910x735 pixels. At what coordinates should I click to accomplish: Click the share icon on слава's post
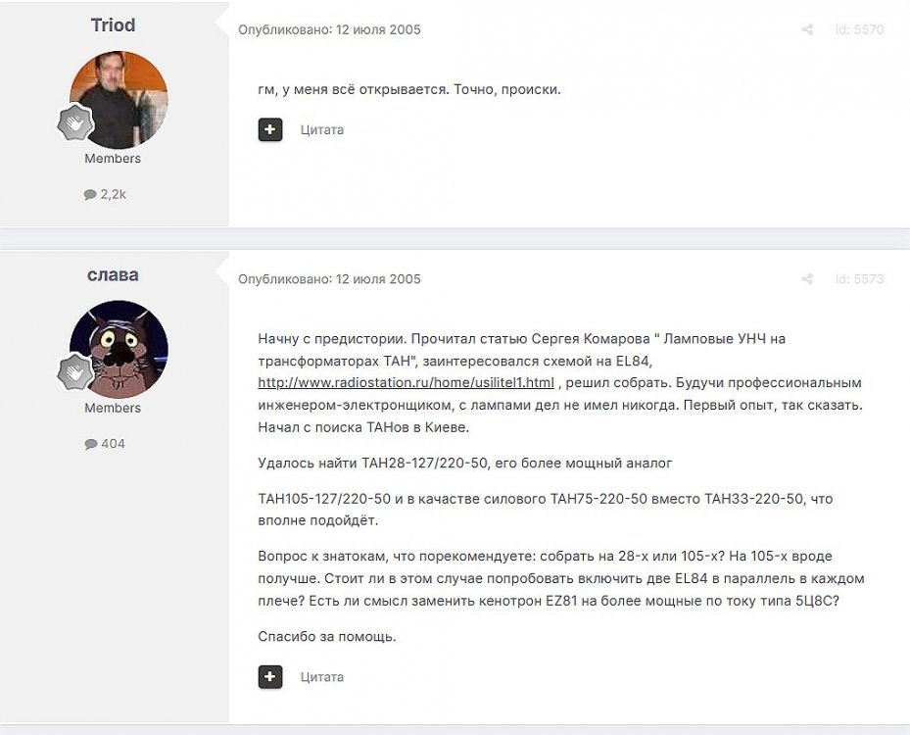tap(807, 279)
